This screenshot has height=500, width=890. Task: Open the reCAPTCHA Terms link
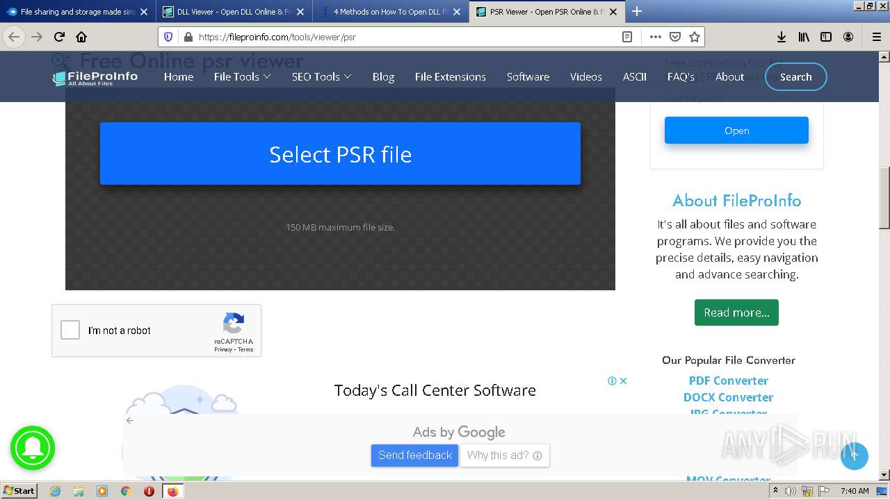[246, 349]
